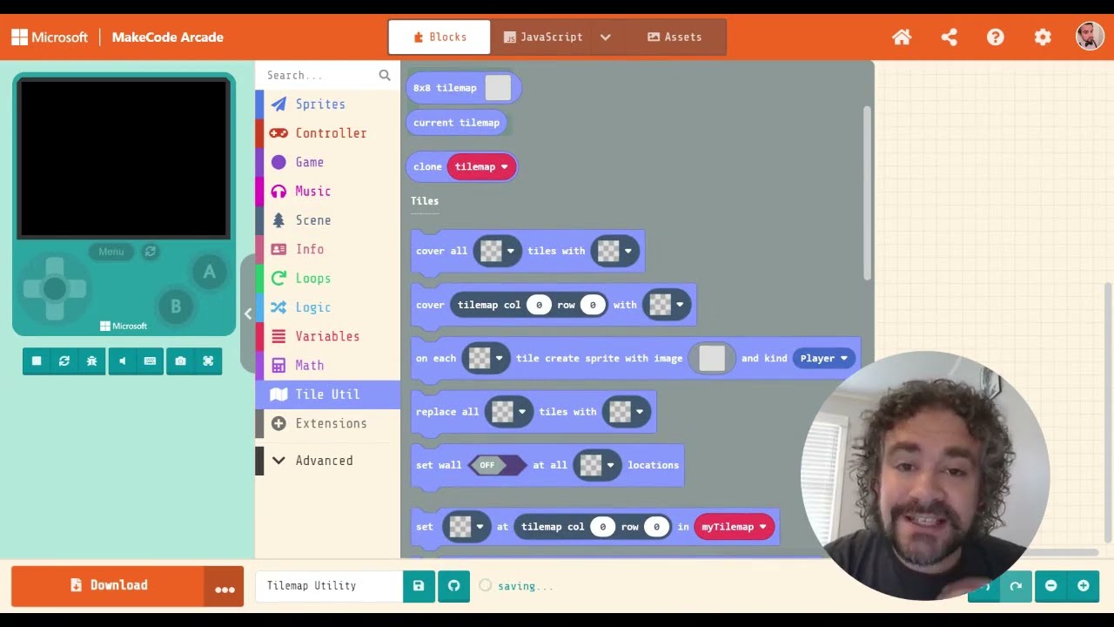Click the Menu button on the console
The width and height of the screenshot is (1114, 627).
click(x=111, y=252)
